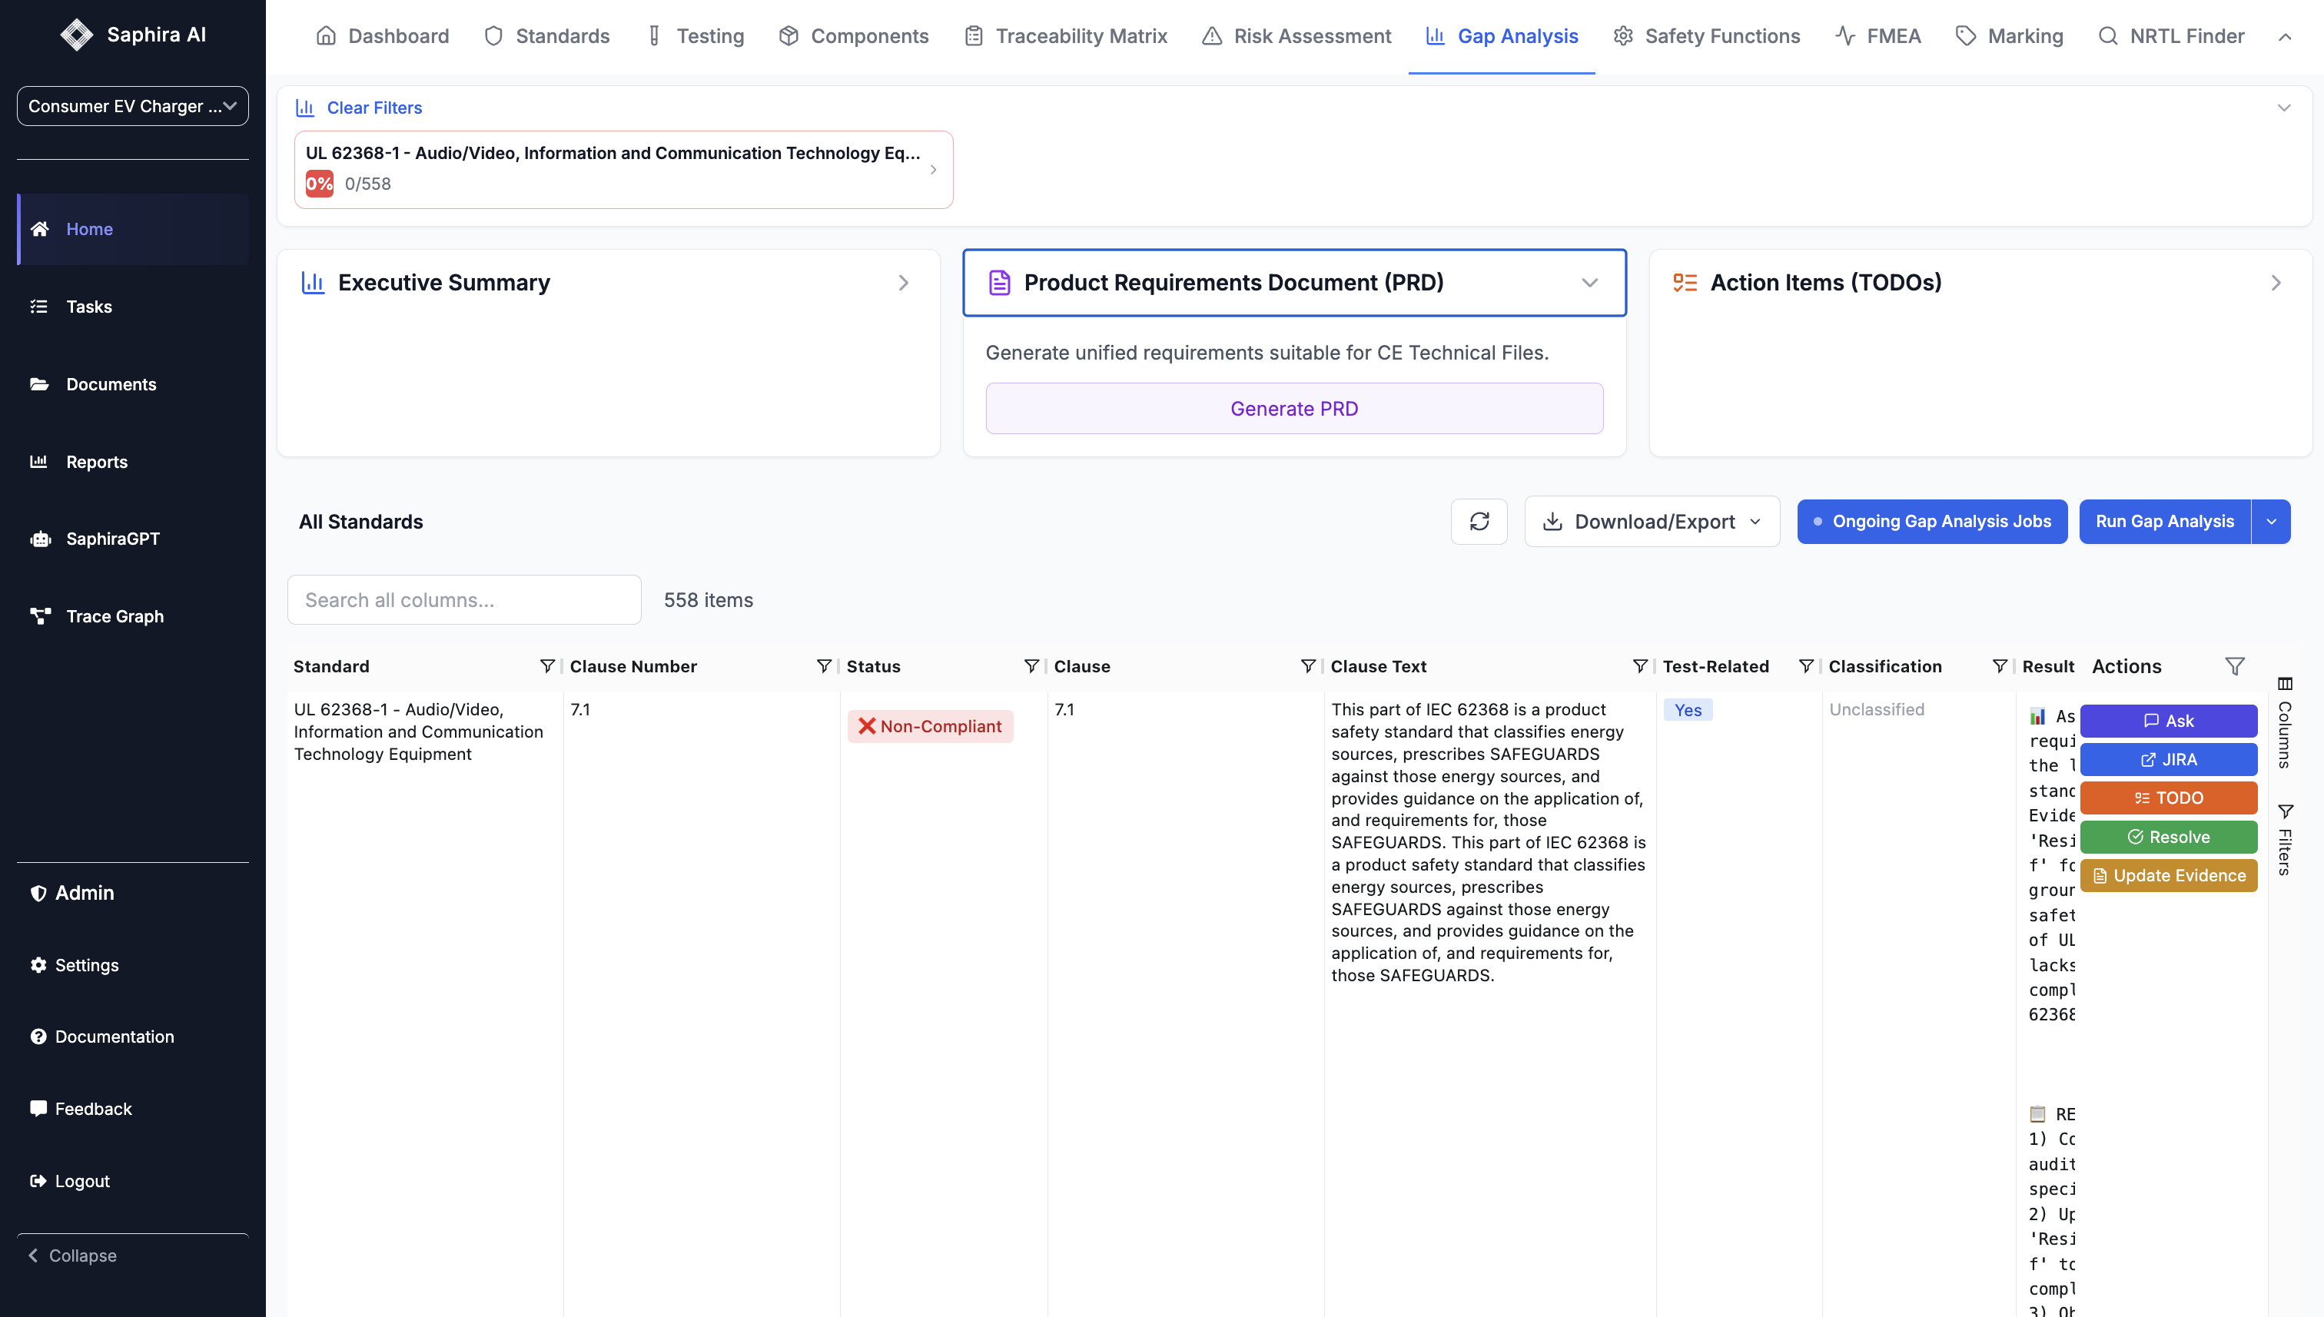Switch to the Risk Assessment tab
Image resolution: width=2324 pixels, height=1317 pixels.
[x=1296, y=36]
